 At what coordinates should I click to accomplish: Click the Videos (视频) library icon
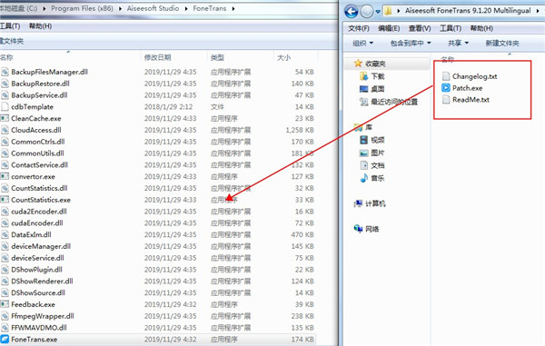(x=363, y=140)
